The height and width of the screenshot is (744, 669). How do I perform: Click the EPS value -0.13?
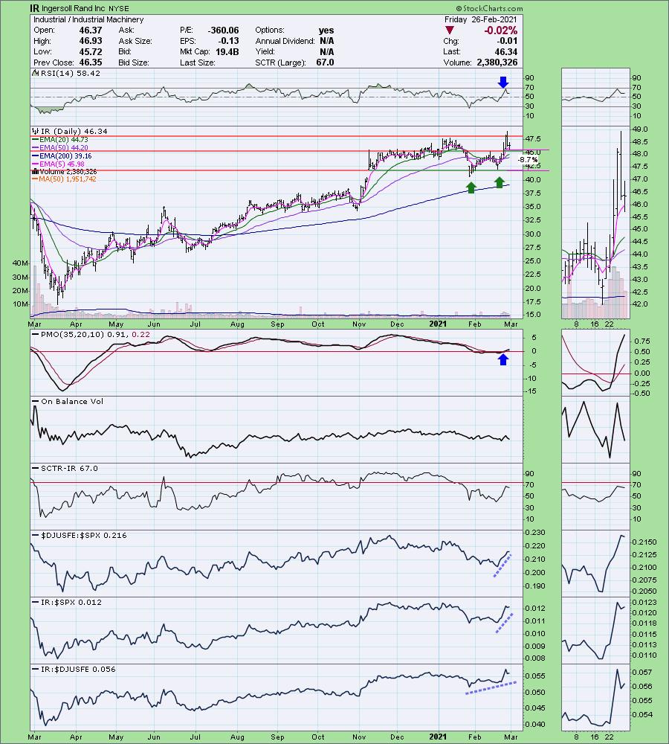tap(229, 41)
